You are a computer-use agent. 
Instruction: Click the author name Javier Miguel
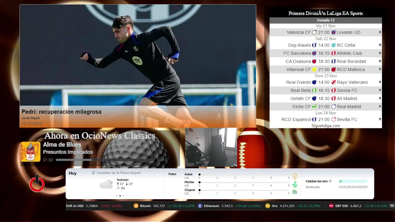pyautogui.click(x=31, y=118)
